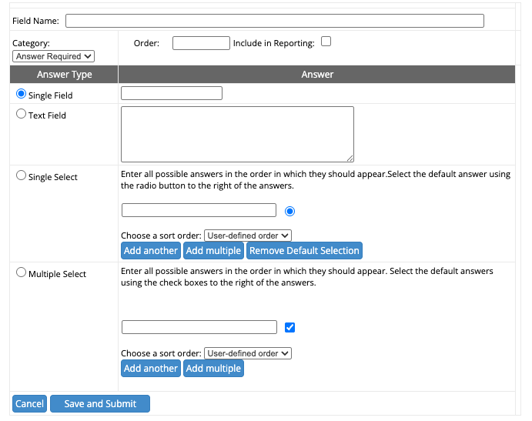This screenshot has height=421, width=532.
Task: Click the textarea resize grip corner
Action: pyautogui.click(x=350, y=159)
